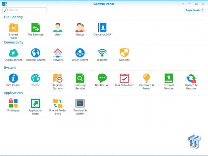Maximize the Control Panel window
208x156 pixels.
pos(196,4)
